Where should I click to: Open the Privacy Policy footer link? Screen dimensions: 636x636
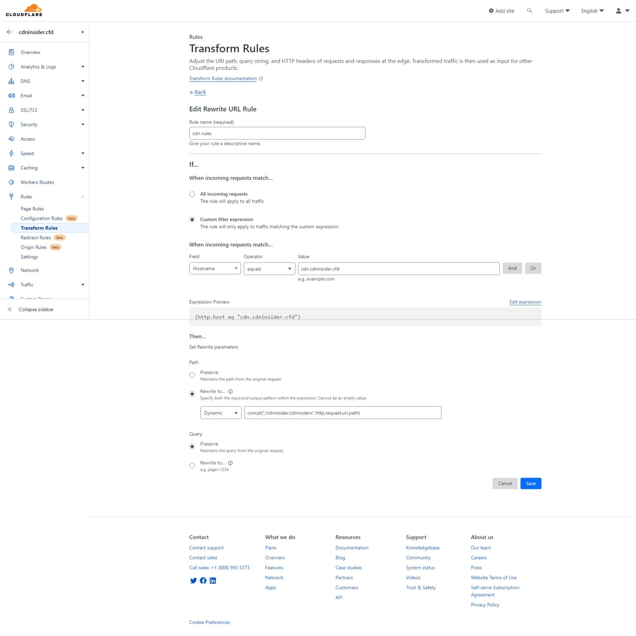point(485,605)
